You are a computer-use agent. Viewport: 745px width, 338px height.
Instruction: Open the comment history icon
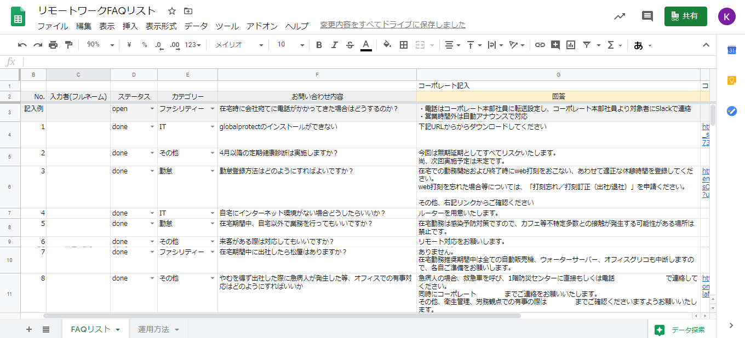point(647,16)
